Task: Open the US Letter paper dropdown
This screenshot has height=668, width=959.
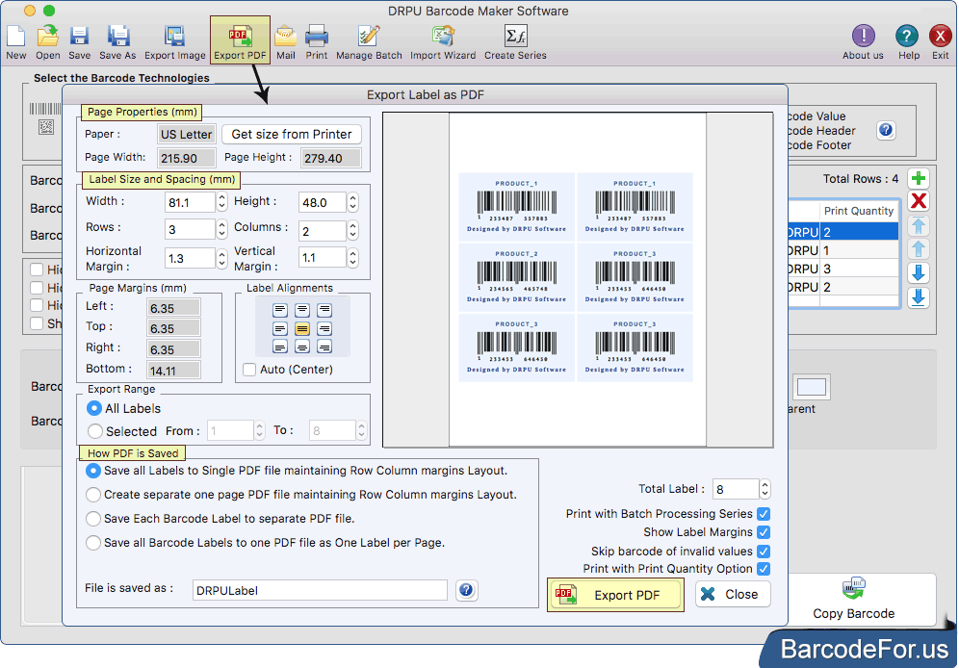Action: tap(186, 134)
